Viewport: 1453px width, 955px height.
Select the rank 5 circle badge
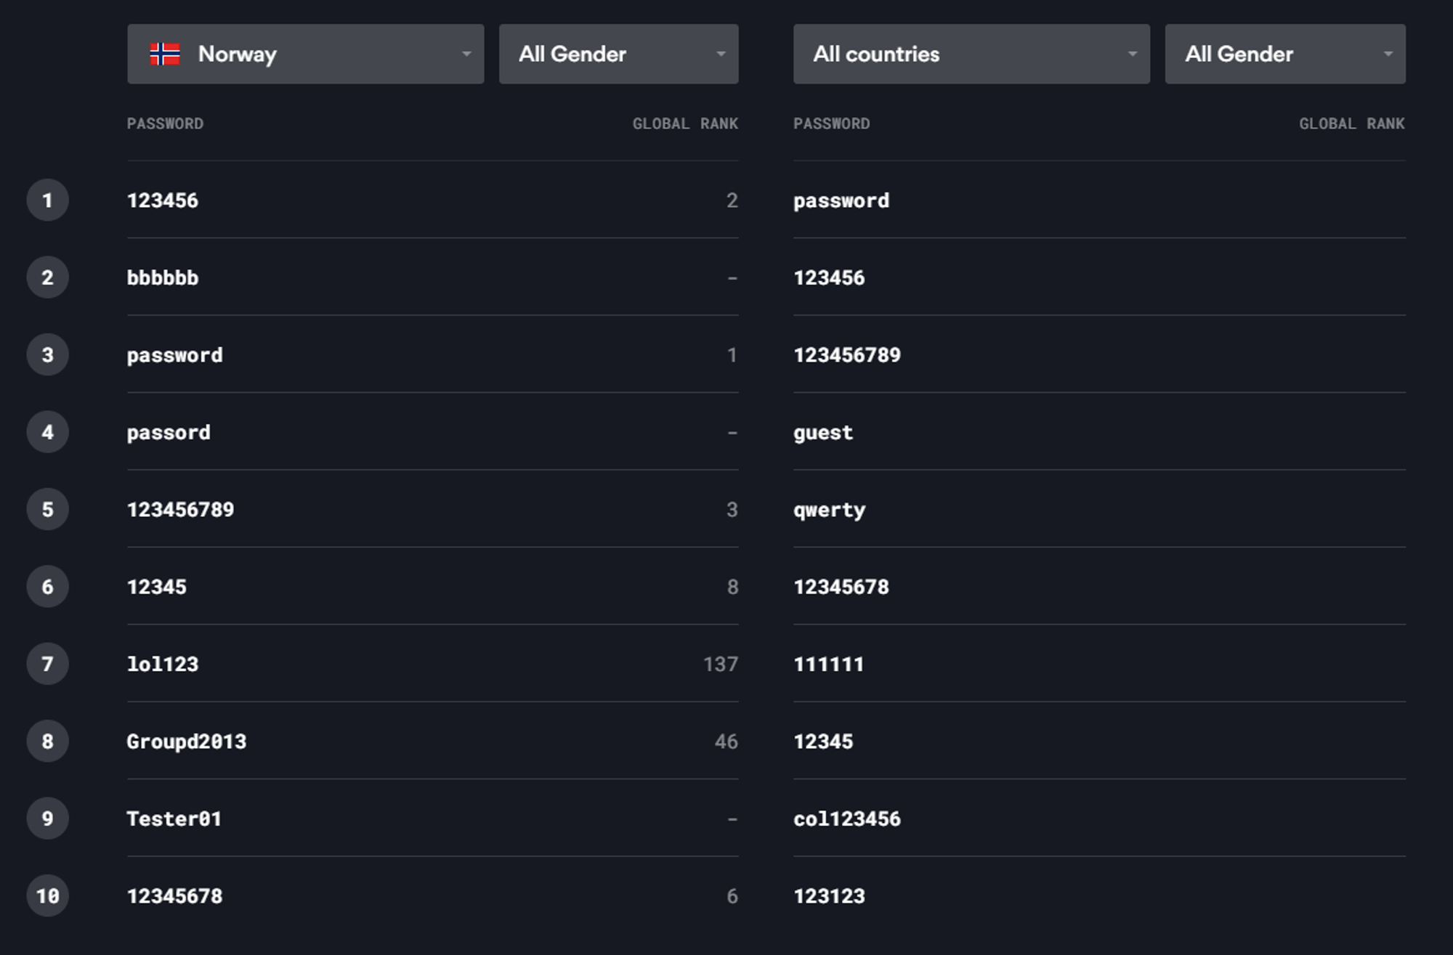point(48,509)
